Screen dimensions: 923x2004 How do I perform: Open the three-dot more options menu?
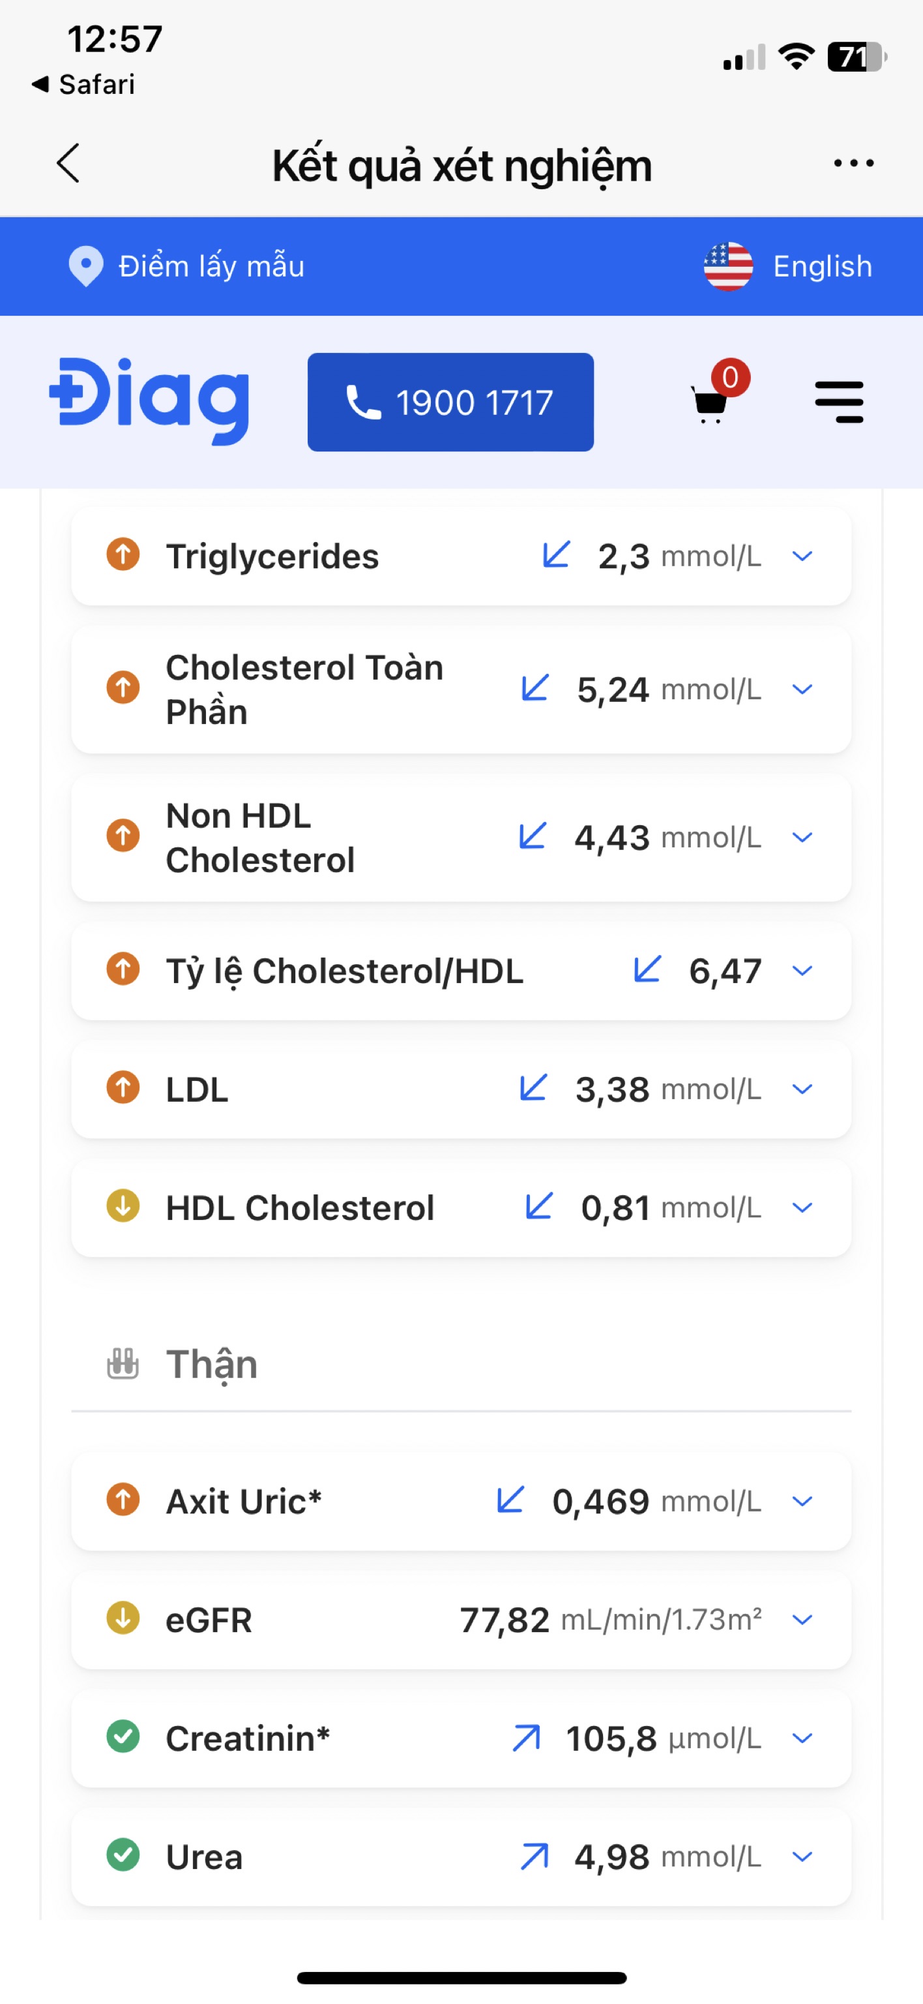[853, 163]
